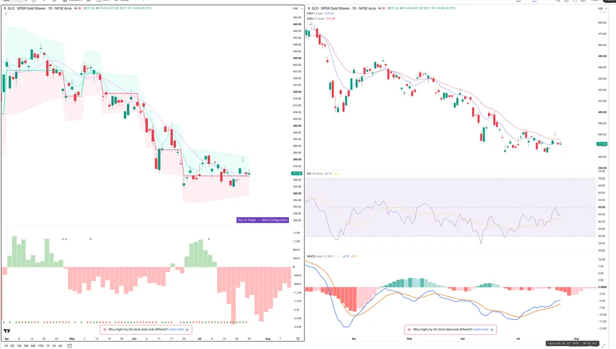Select the EMA 9 close indicator legend
616x349 pixels.
[x=316, y=14]
